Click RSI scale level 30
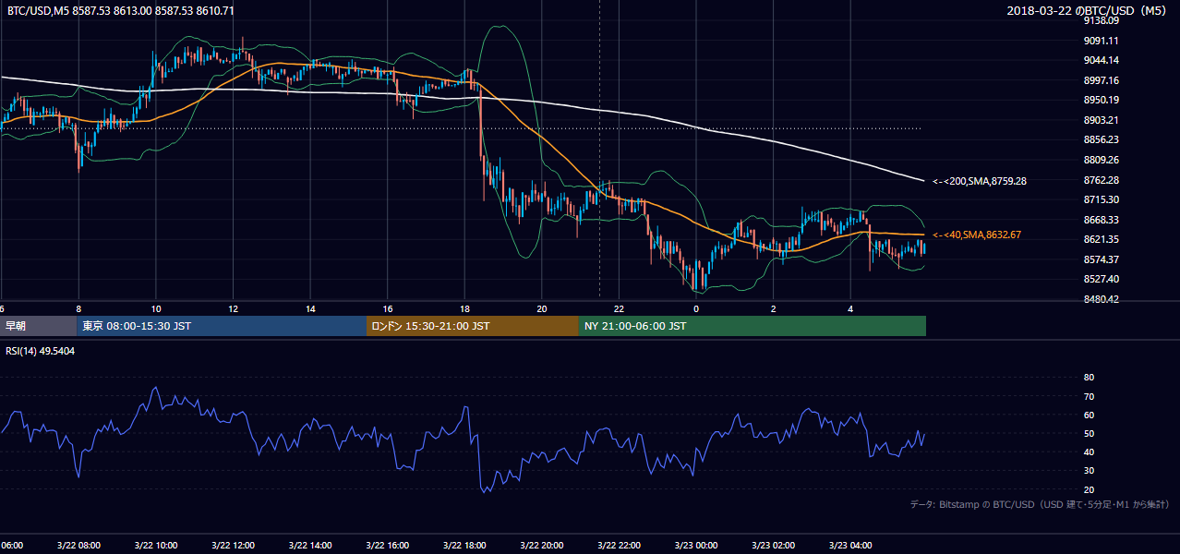 1089,470
